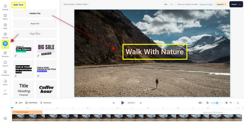The height and width of the screenshot is (123, 244).
Task: Select the Draw tool in sidebar
Action: tap(5, 92)
